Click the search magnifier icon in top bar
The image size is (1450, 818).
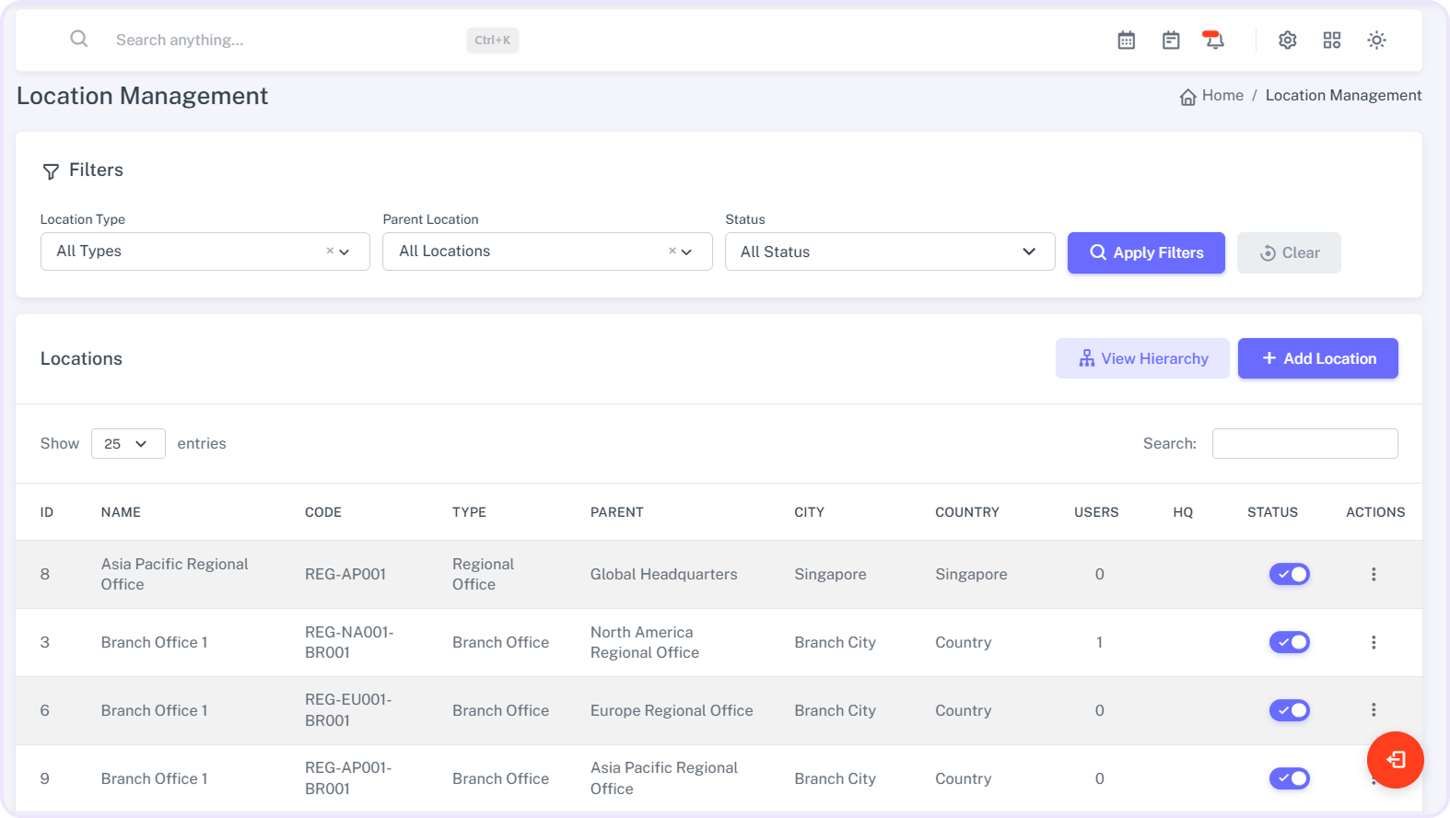79,39
